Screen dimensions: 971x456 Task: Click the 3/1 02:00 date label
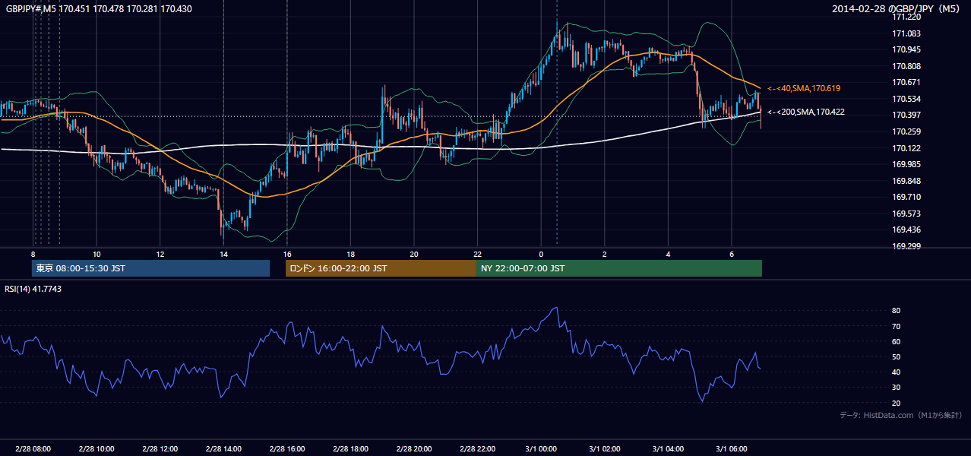(x=605, y=448)
